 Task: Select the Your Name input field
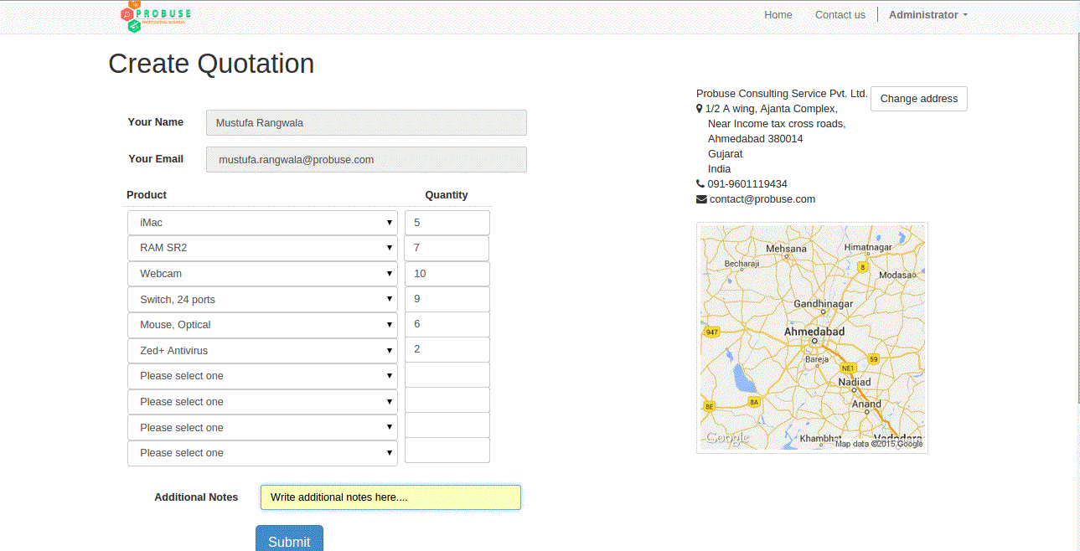366,123
